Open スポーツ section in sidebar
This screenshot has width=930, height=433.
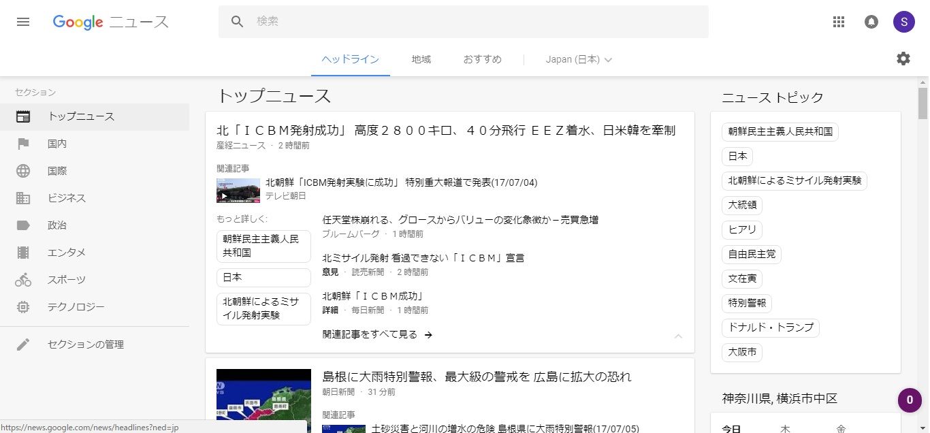[95, 280]
